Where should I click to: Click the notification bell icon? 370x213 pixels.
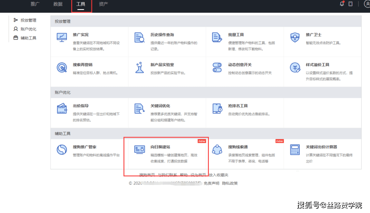click(x=342, y=4)
